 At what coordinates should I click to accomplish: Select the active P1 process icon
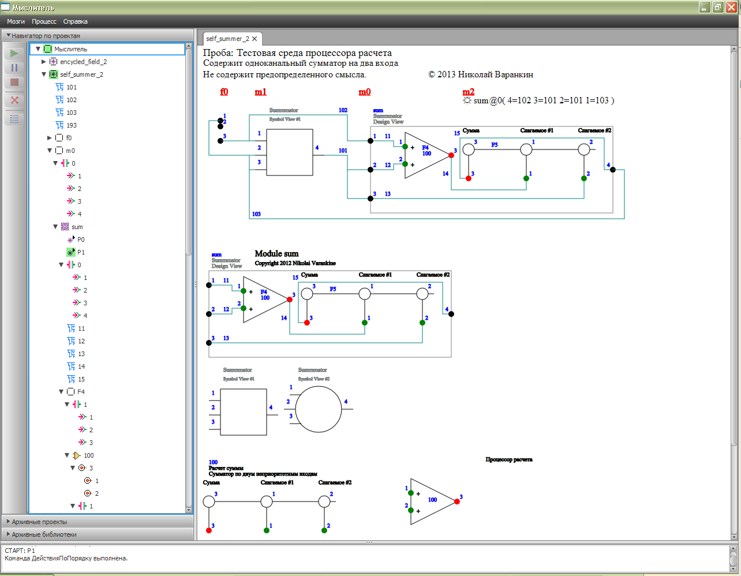coord(71,252)
